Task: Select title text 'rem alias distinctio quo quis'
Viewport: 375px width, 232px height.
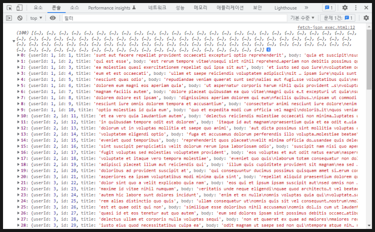Action: tap(137, 201)
